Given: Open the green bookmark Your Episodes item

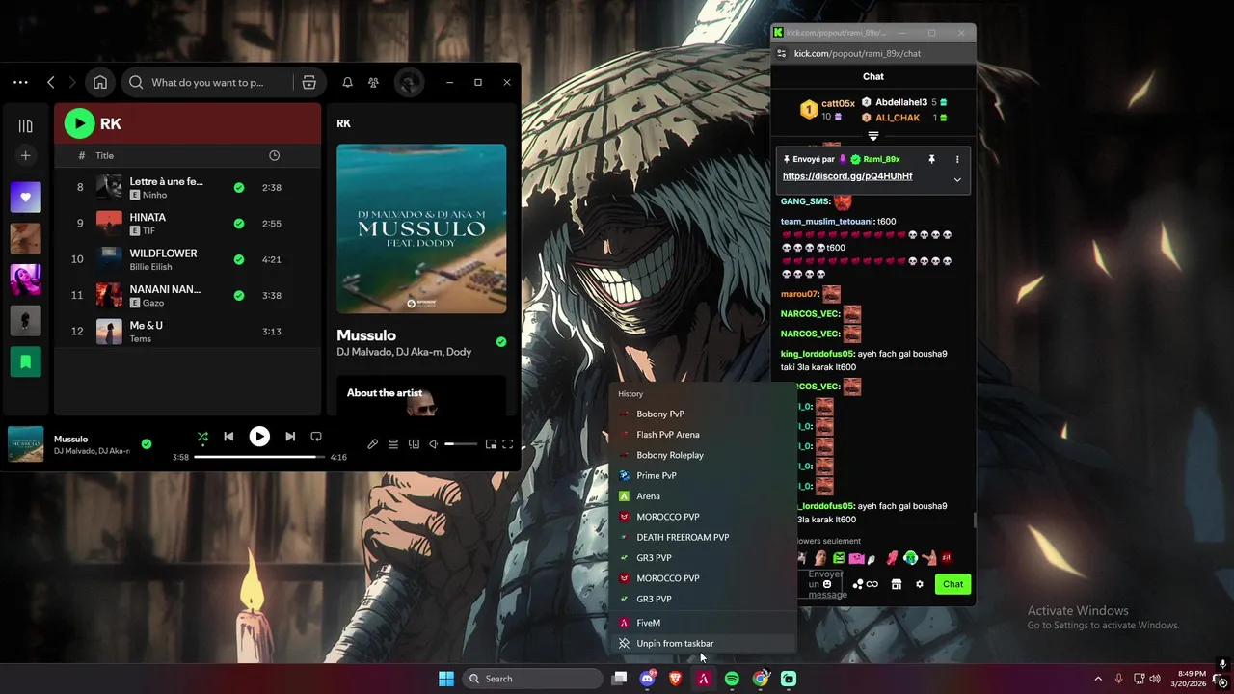Looking at the screenshot, I should pos(26,361).
